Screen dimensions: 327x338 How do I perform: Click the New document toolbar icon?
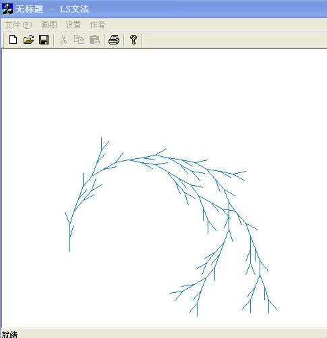coord(13,40)
